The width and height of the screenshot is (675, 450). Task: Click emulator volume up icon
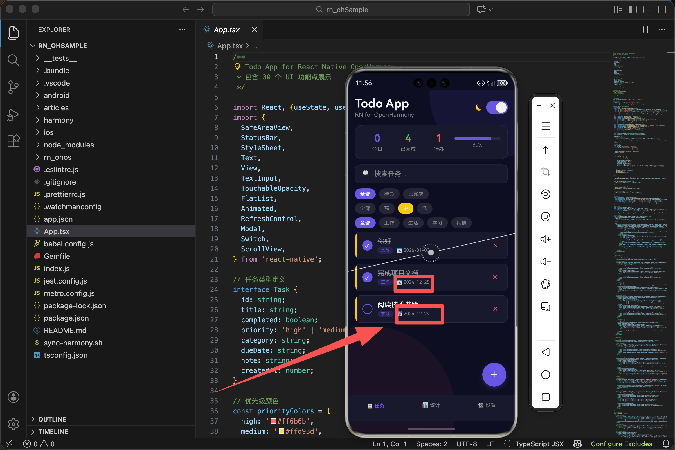[x=545, y=239]
